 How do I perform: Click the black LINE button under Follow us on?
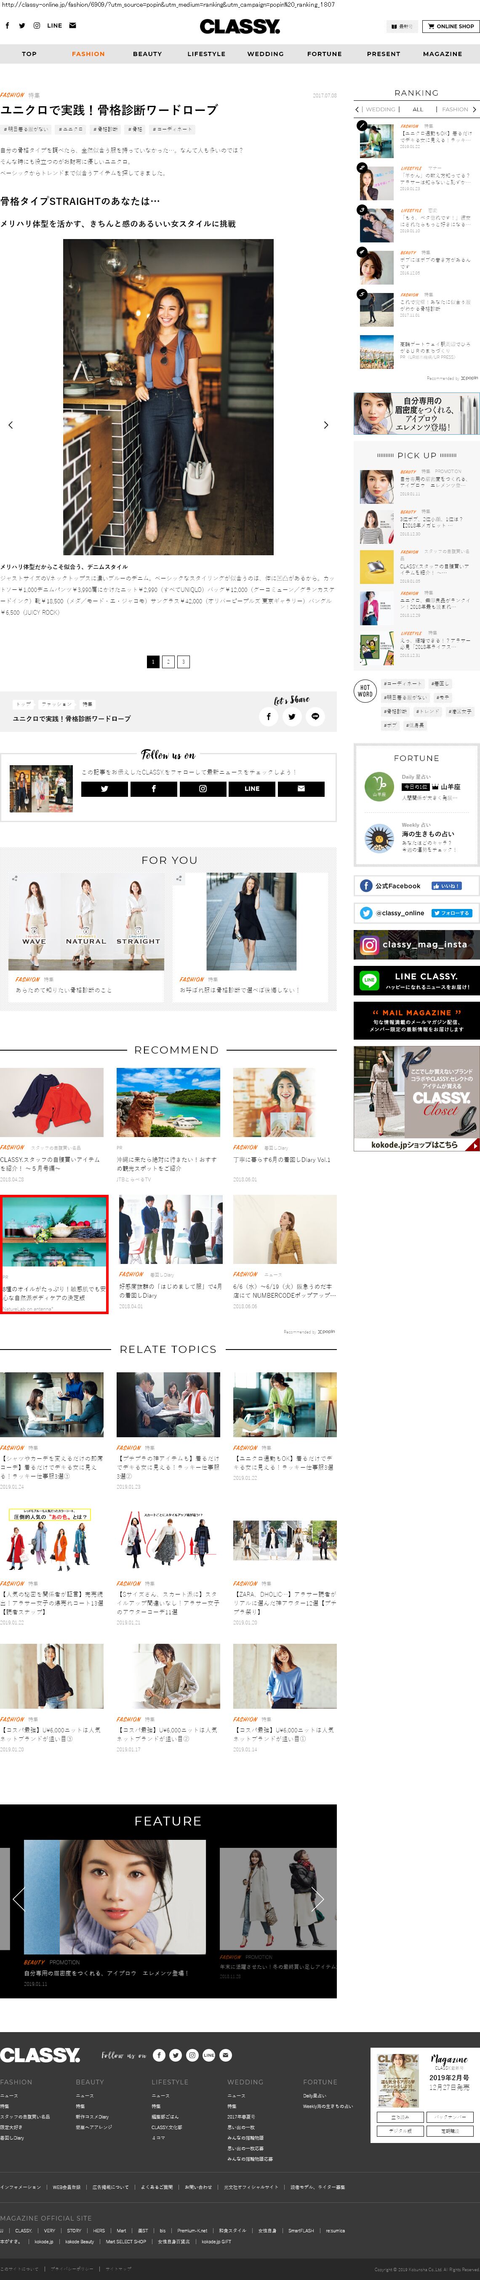pos(252,789)
